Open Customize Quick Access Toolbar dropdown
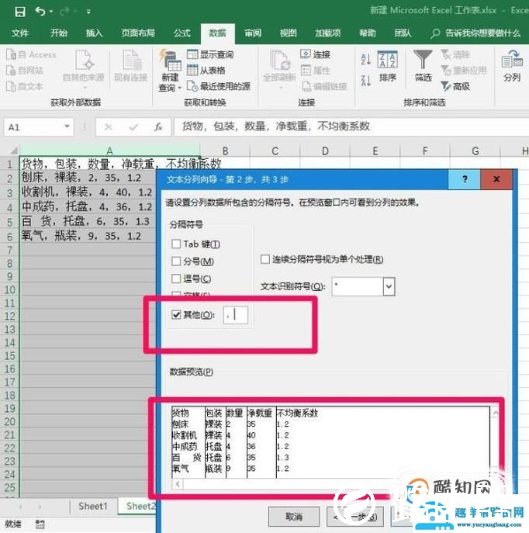Viewport: 529px width, 533px height. [88, 12]
